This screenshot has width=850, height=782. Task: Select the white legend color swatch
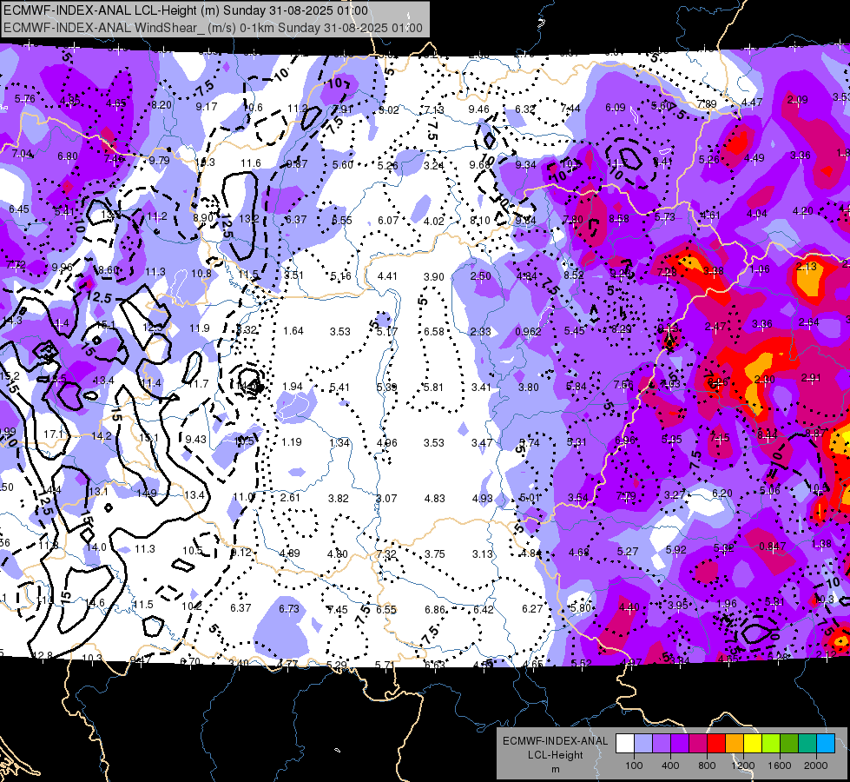[624, 744]
